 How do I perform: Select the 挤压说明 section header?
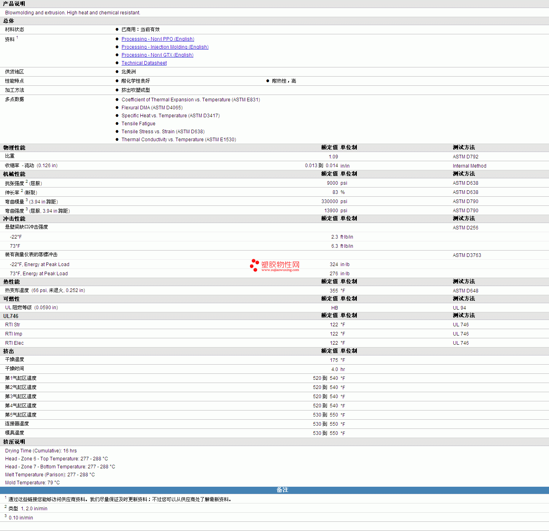14,442
